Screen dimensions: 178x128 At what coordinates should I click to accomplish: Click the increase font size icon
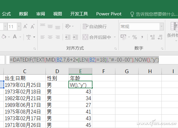pyautogui.click(x=25, y=27)
